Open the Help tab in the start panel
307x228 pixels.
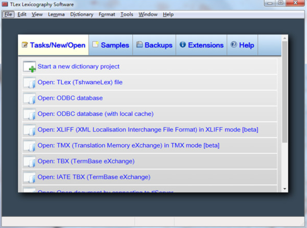(242, 45)
